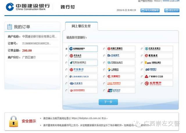Select the radio button for 交通银行
The height and width of the screenshot is (133, 186).
pyautogui.click(x=104, y=56)
